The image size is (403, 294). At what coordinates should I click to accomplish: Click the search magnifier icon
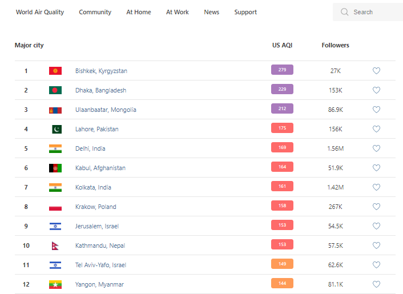[344, 12]
